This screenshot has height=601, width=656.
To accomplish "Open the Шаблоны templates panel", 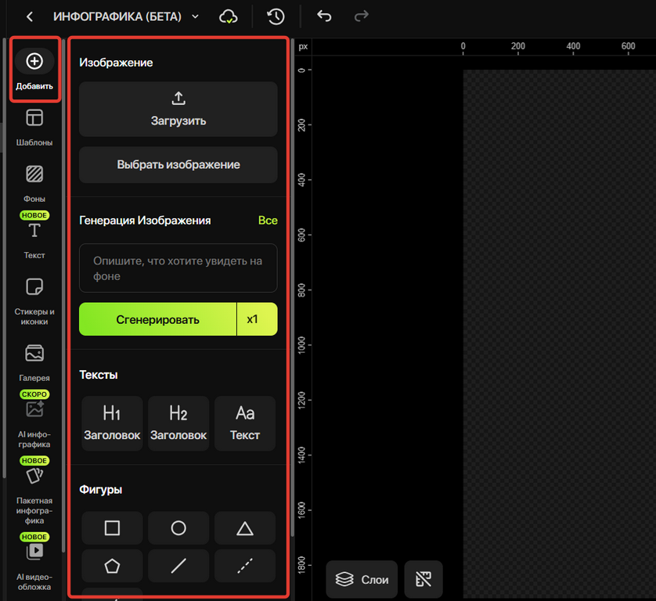I will click(34, 127).
